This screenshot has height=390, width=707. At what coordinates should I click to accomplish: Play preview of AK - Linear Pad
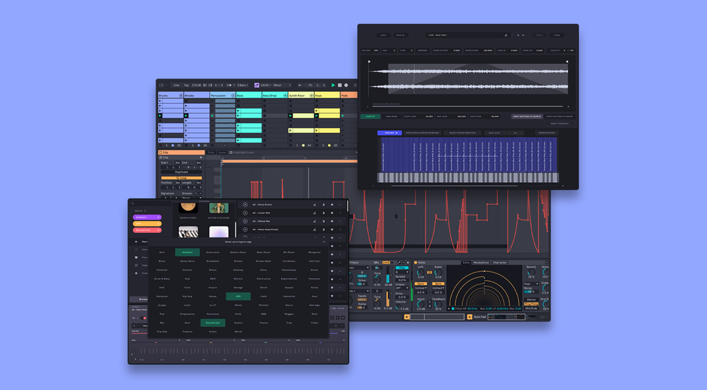tap(245, 213)
